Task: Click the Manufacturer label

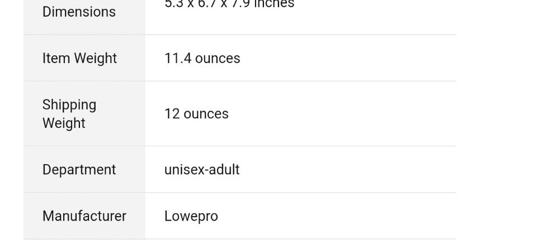Action: 84,216
